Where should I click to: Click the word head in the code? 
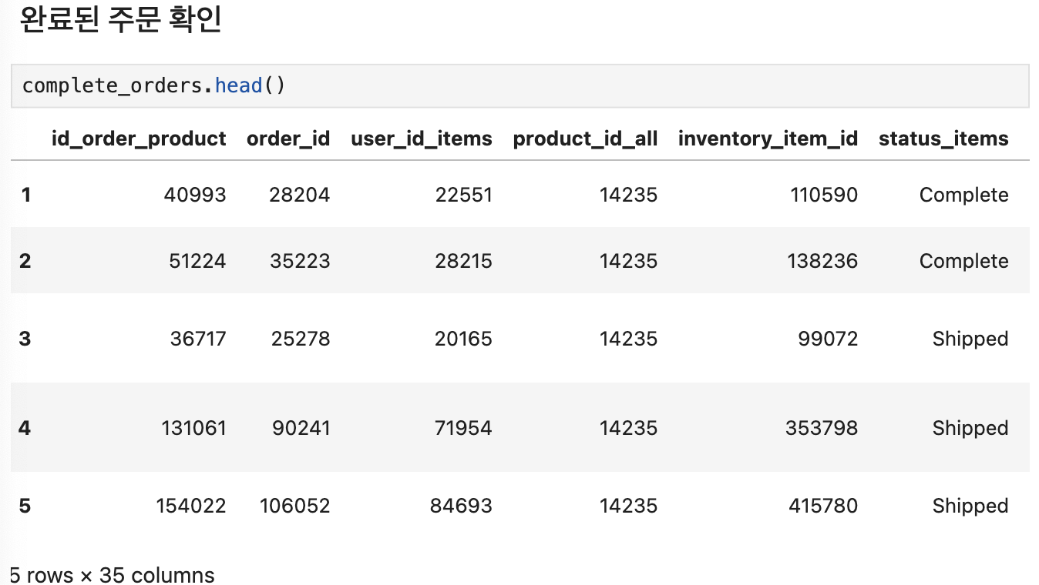click(x=239, y=85)
